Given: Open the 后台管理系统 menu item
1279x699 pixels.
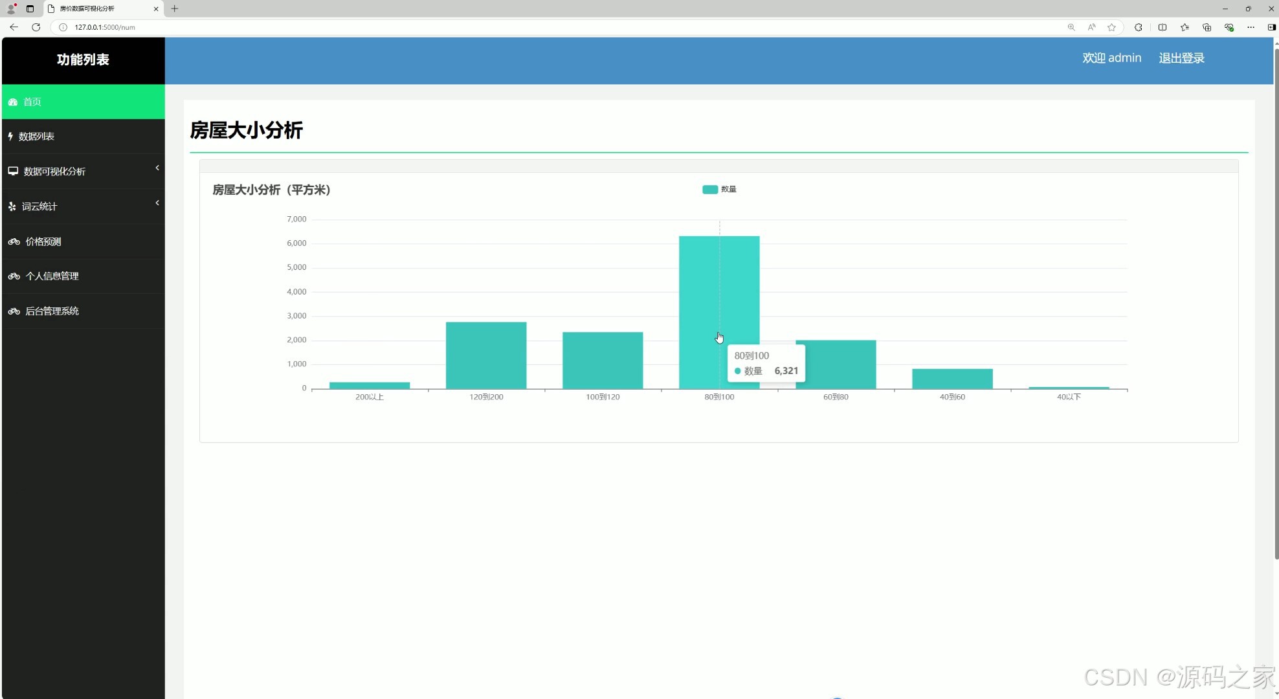Looking at the screenshot, I should click(52, 311).
